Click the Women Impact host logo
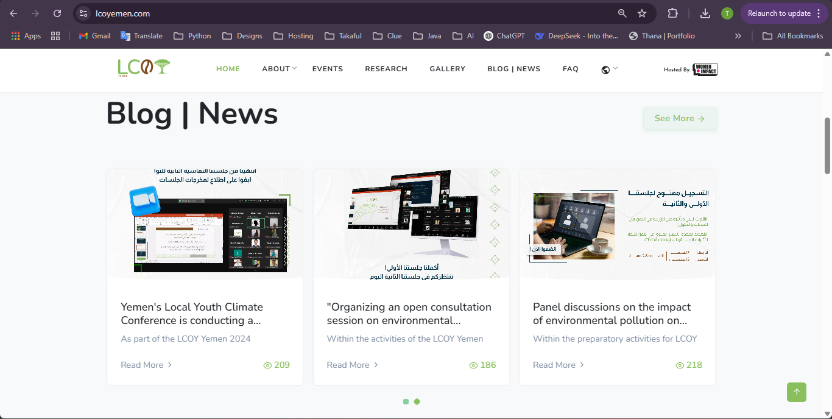Screen dimensions: 832x419 (705, 69)
